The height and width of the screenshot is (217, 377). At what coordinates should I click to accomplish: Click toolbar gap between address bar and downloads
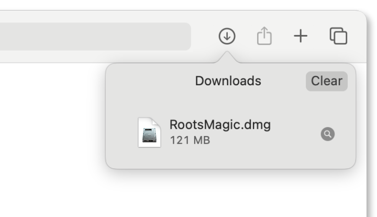pos(204,37)
